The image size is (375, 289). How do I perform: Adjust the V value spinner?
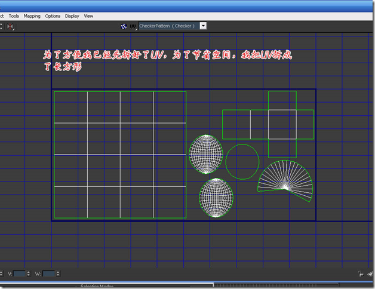coord(29,273)
